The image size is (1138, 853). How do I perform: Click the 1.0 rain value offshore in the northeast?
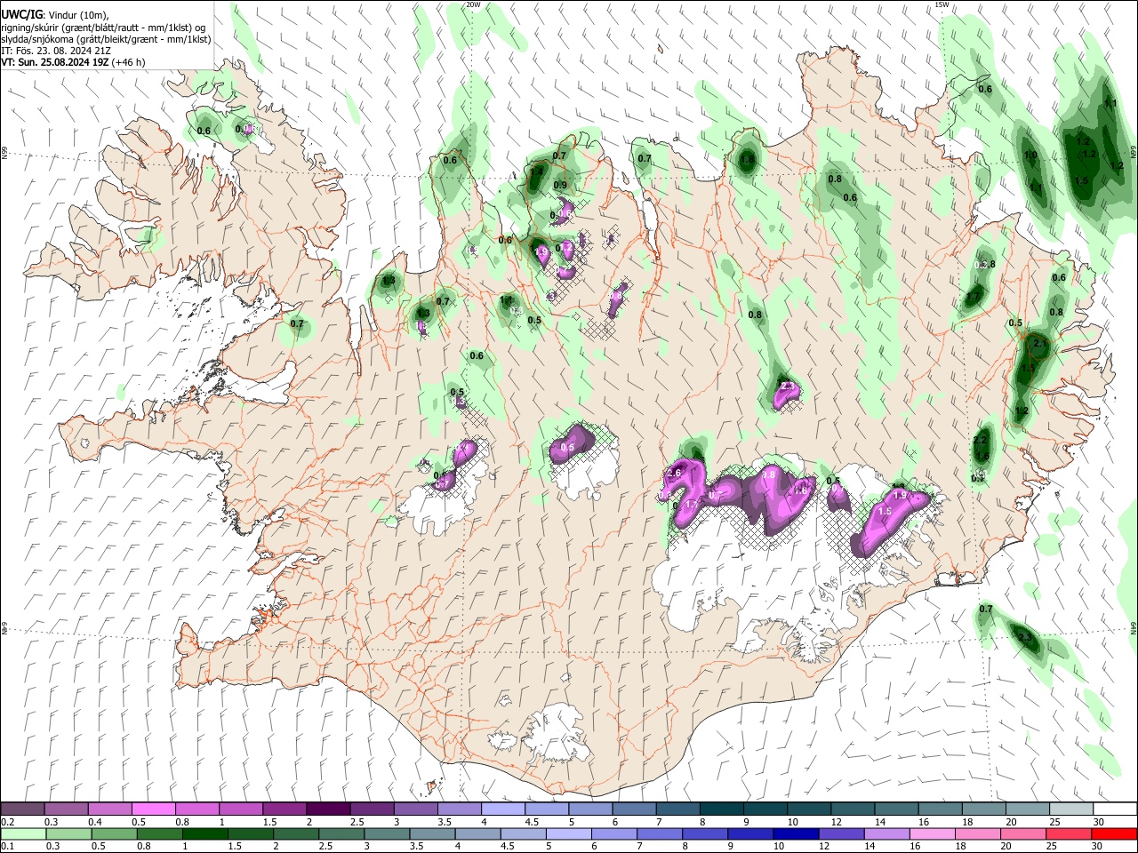1030,155
